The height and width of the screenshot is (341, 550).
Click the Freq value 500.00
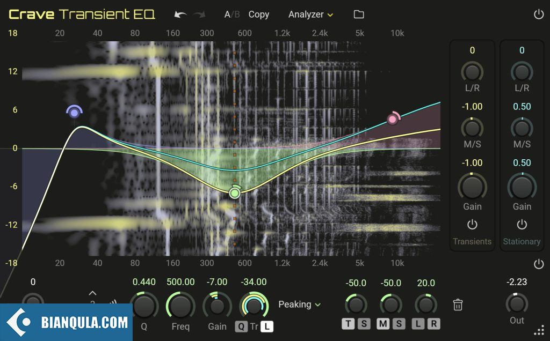(180, 282)
